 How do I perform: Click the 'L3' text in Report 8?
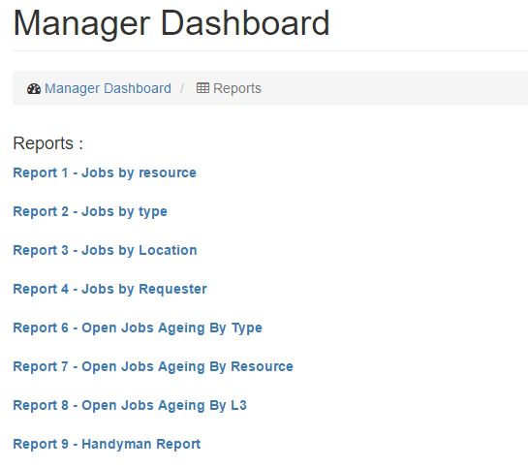pyautogui.click(x=238, y=405)
